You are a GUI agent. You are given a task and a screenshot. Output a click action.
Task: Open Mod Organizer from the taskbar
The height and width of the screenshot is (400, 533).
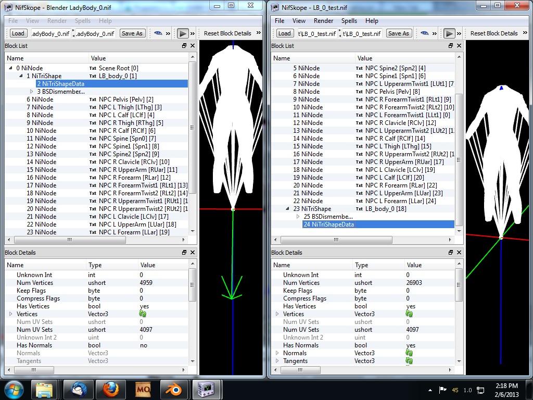tap(143, 390)
